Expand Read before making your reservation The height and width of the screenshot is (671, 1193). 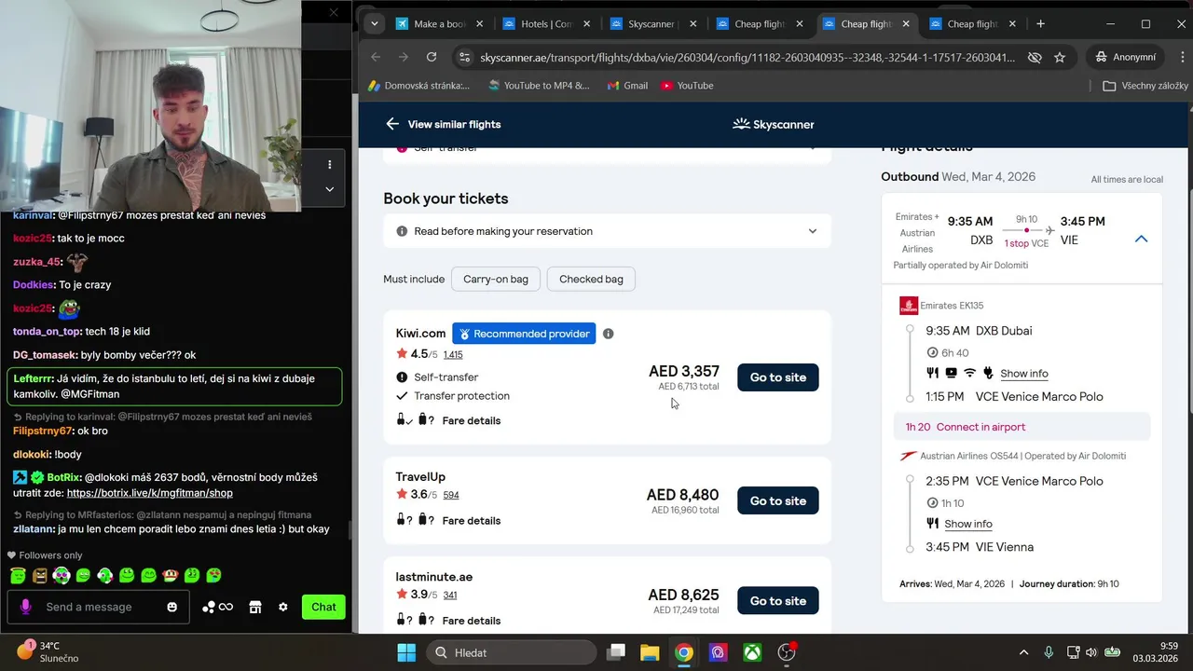607,231
